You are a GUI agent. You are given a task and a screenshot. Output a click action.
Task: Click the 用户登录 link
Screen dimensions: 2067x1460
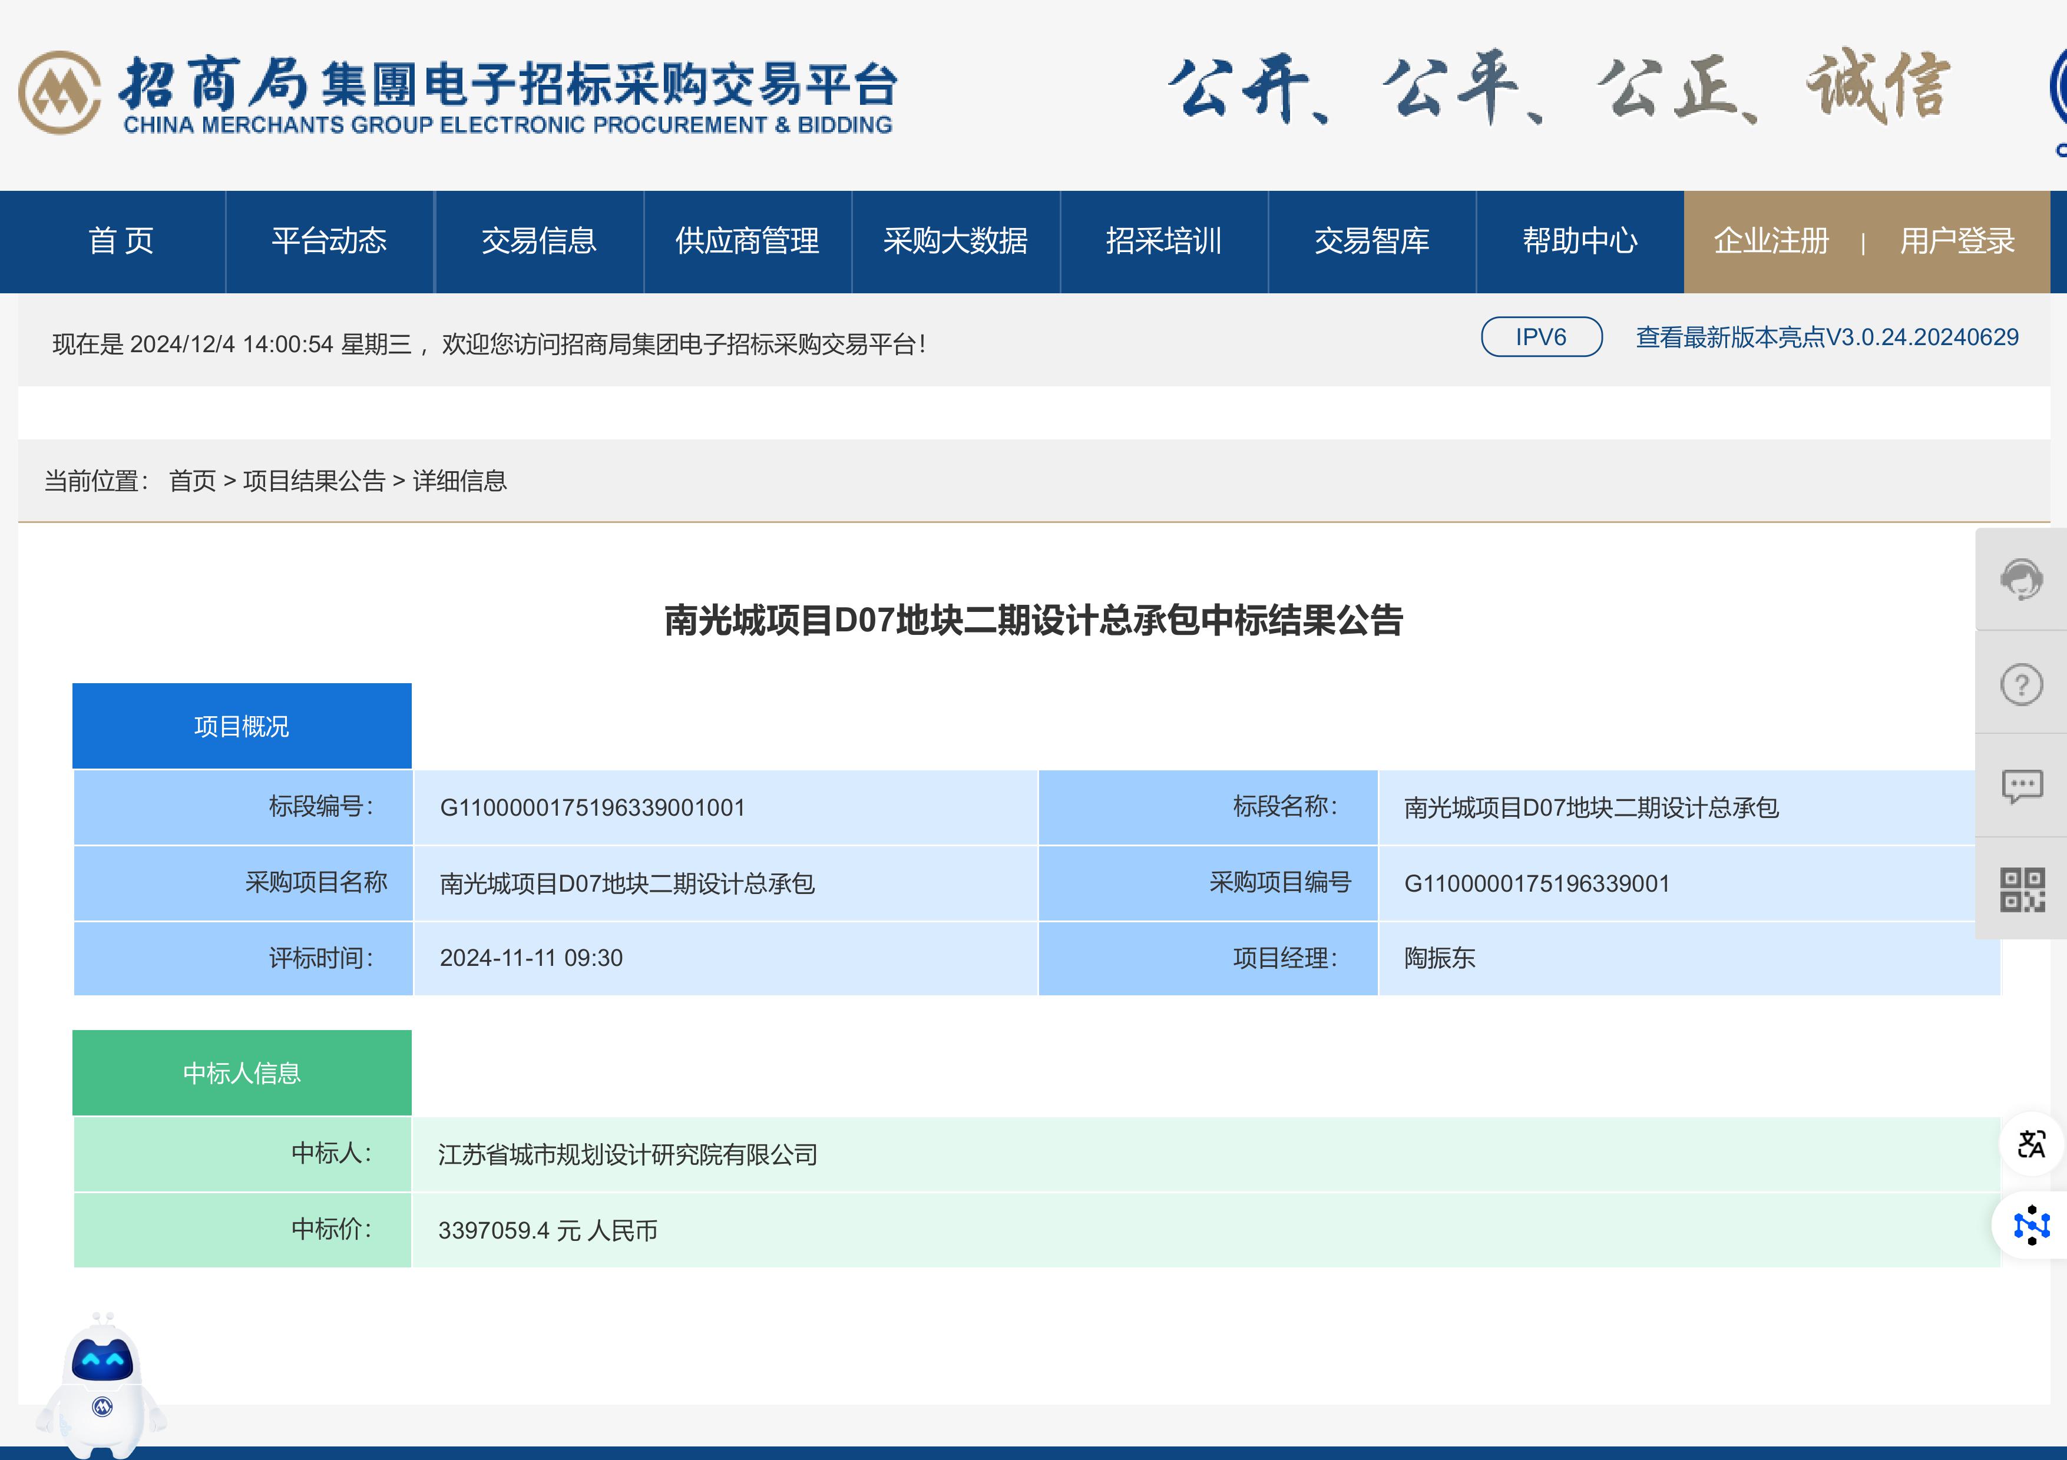point(1956,241)
